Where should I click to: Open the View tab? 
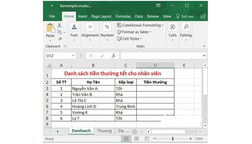[x=167, y=16]
